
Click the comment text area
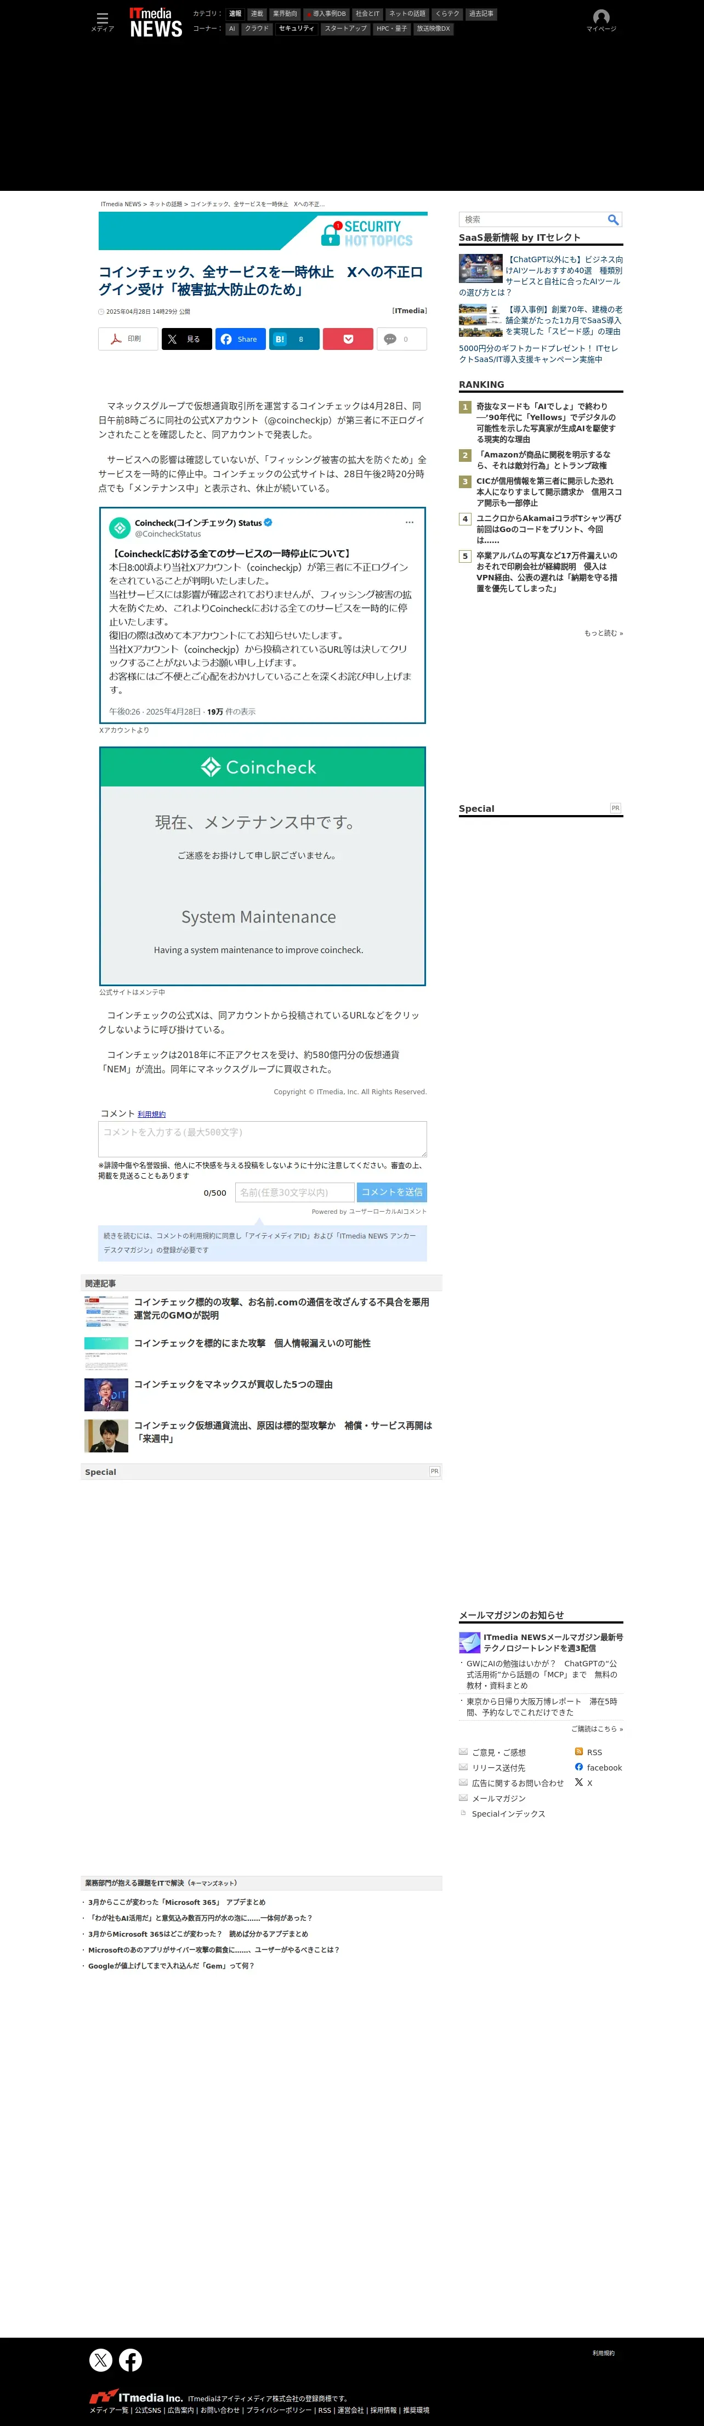pos(263,1139)
